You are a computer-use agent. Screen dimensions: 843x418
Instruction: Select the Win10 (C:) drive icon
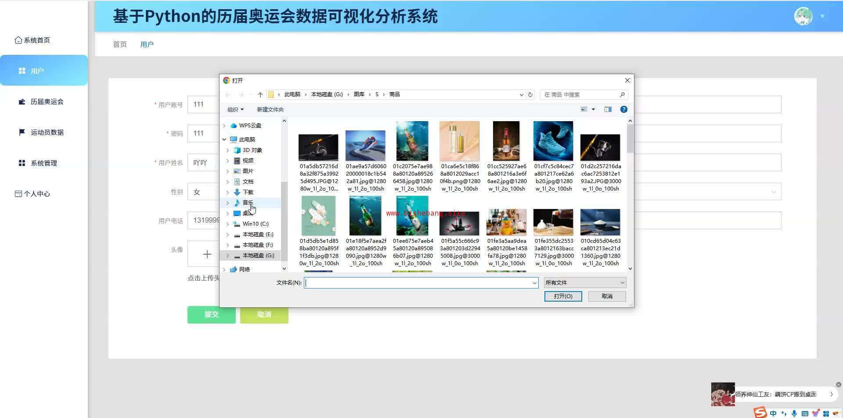237,224
